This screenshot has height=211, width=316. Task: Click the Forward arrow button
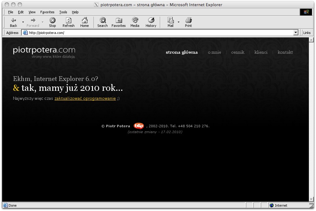pyautogui.click(x=33, y=22)
